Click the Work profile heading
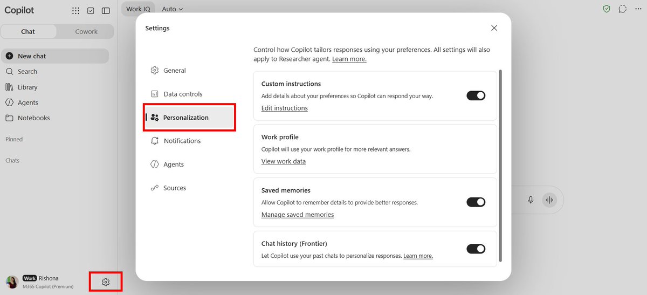This screenshot has height=295, width=647. pos(280,137)
